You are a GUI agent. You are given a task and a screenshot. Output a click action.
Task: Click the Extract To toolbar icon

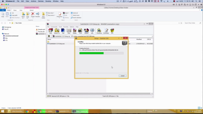(x=57, y=31)
